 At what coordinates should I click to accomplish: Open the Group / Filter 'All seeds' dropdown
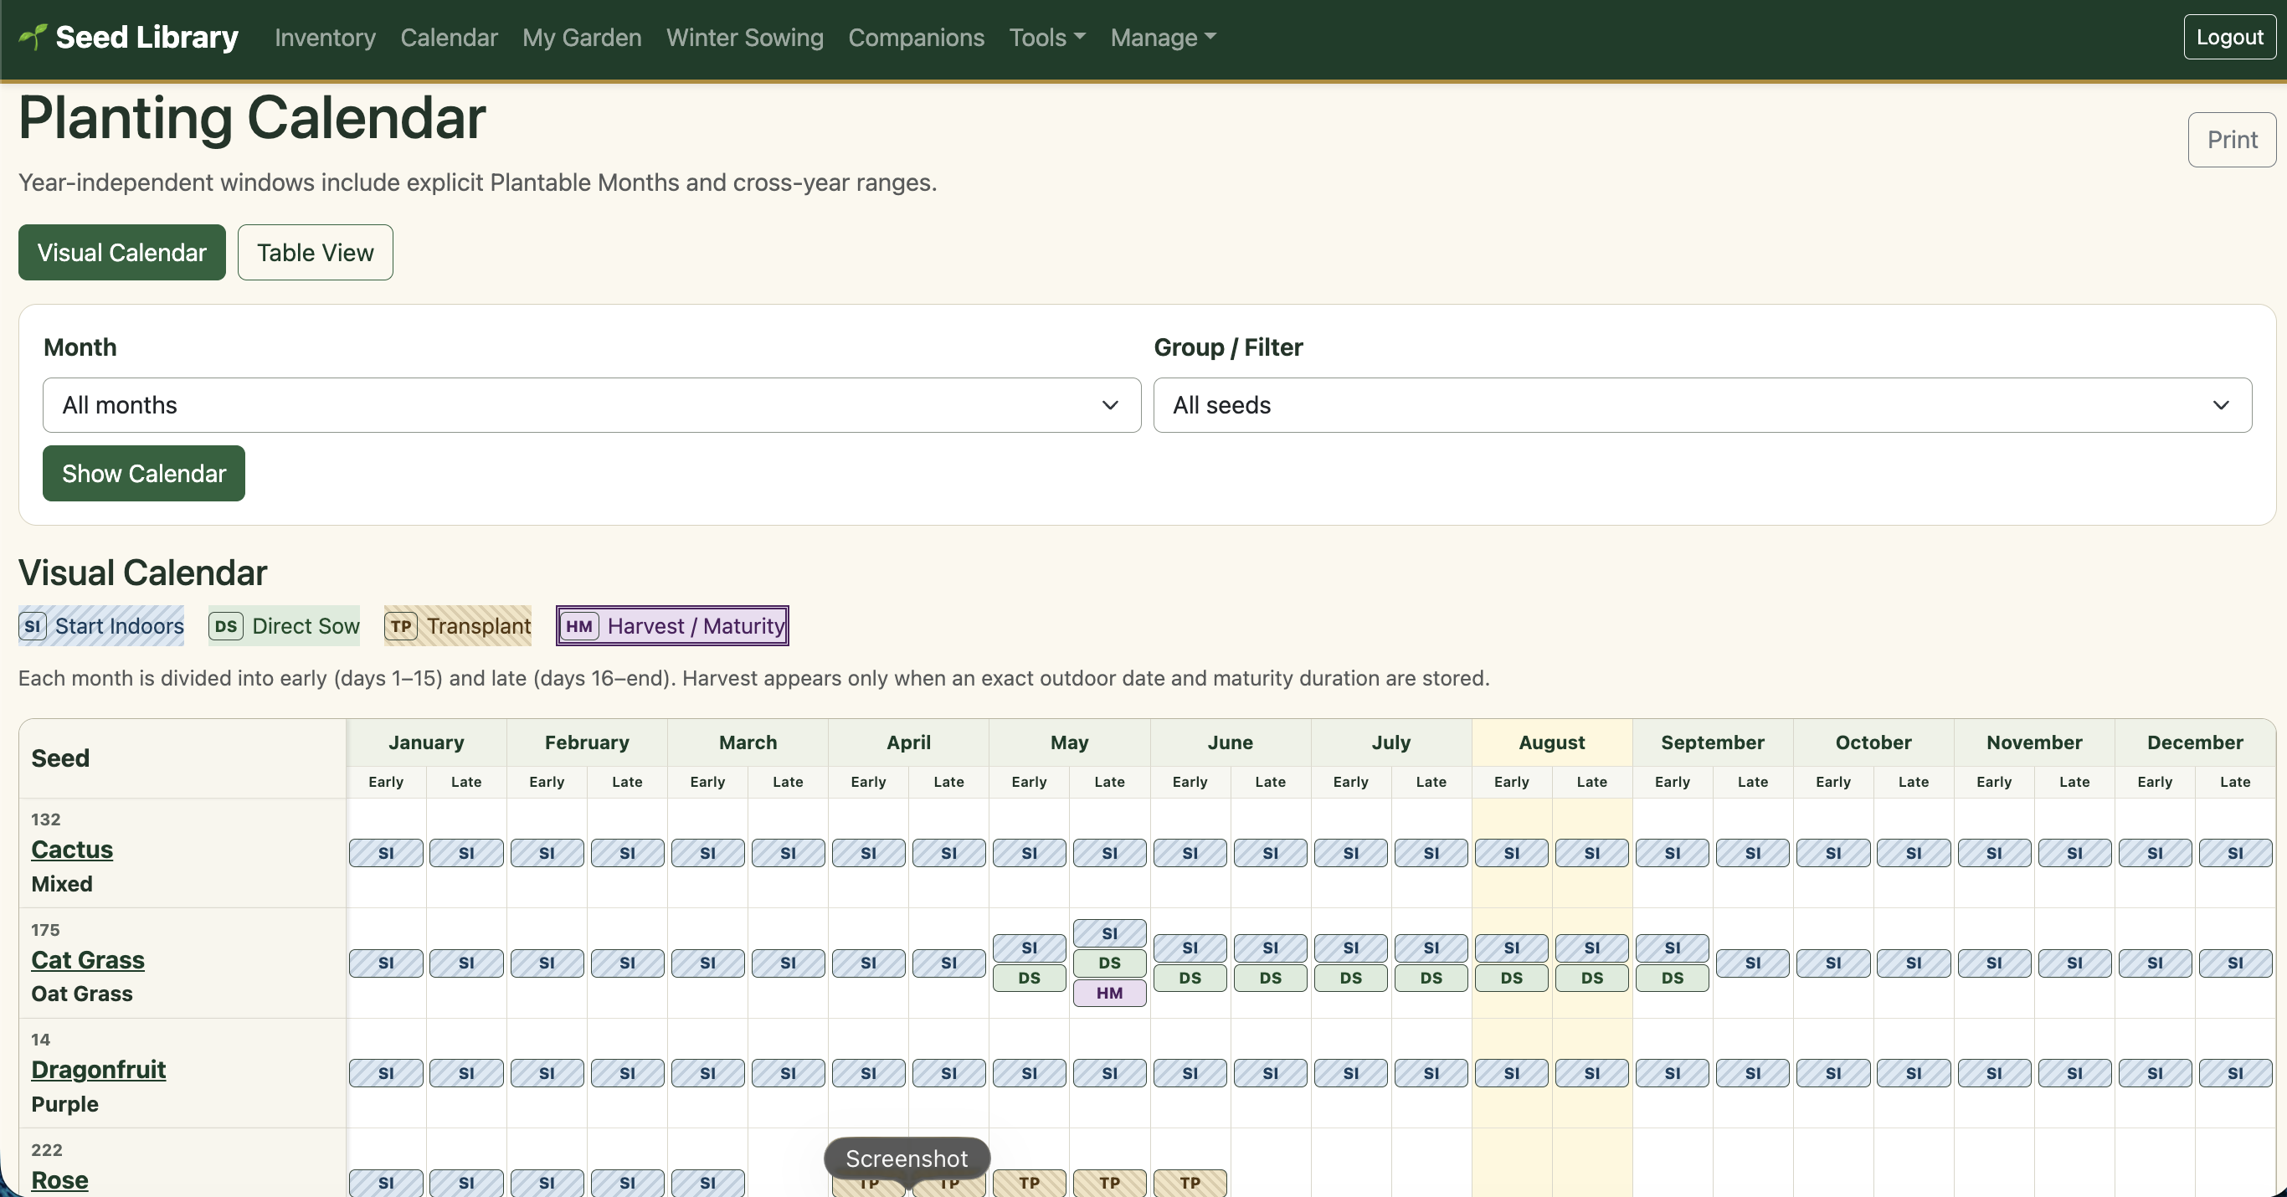pyautogui.click(x=1702, y=405)
